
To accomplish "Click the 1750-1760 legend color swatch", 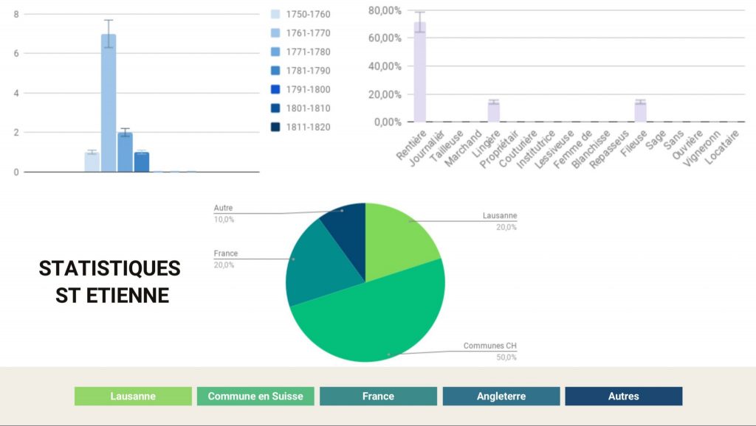I will [x=275, y=15].
